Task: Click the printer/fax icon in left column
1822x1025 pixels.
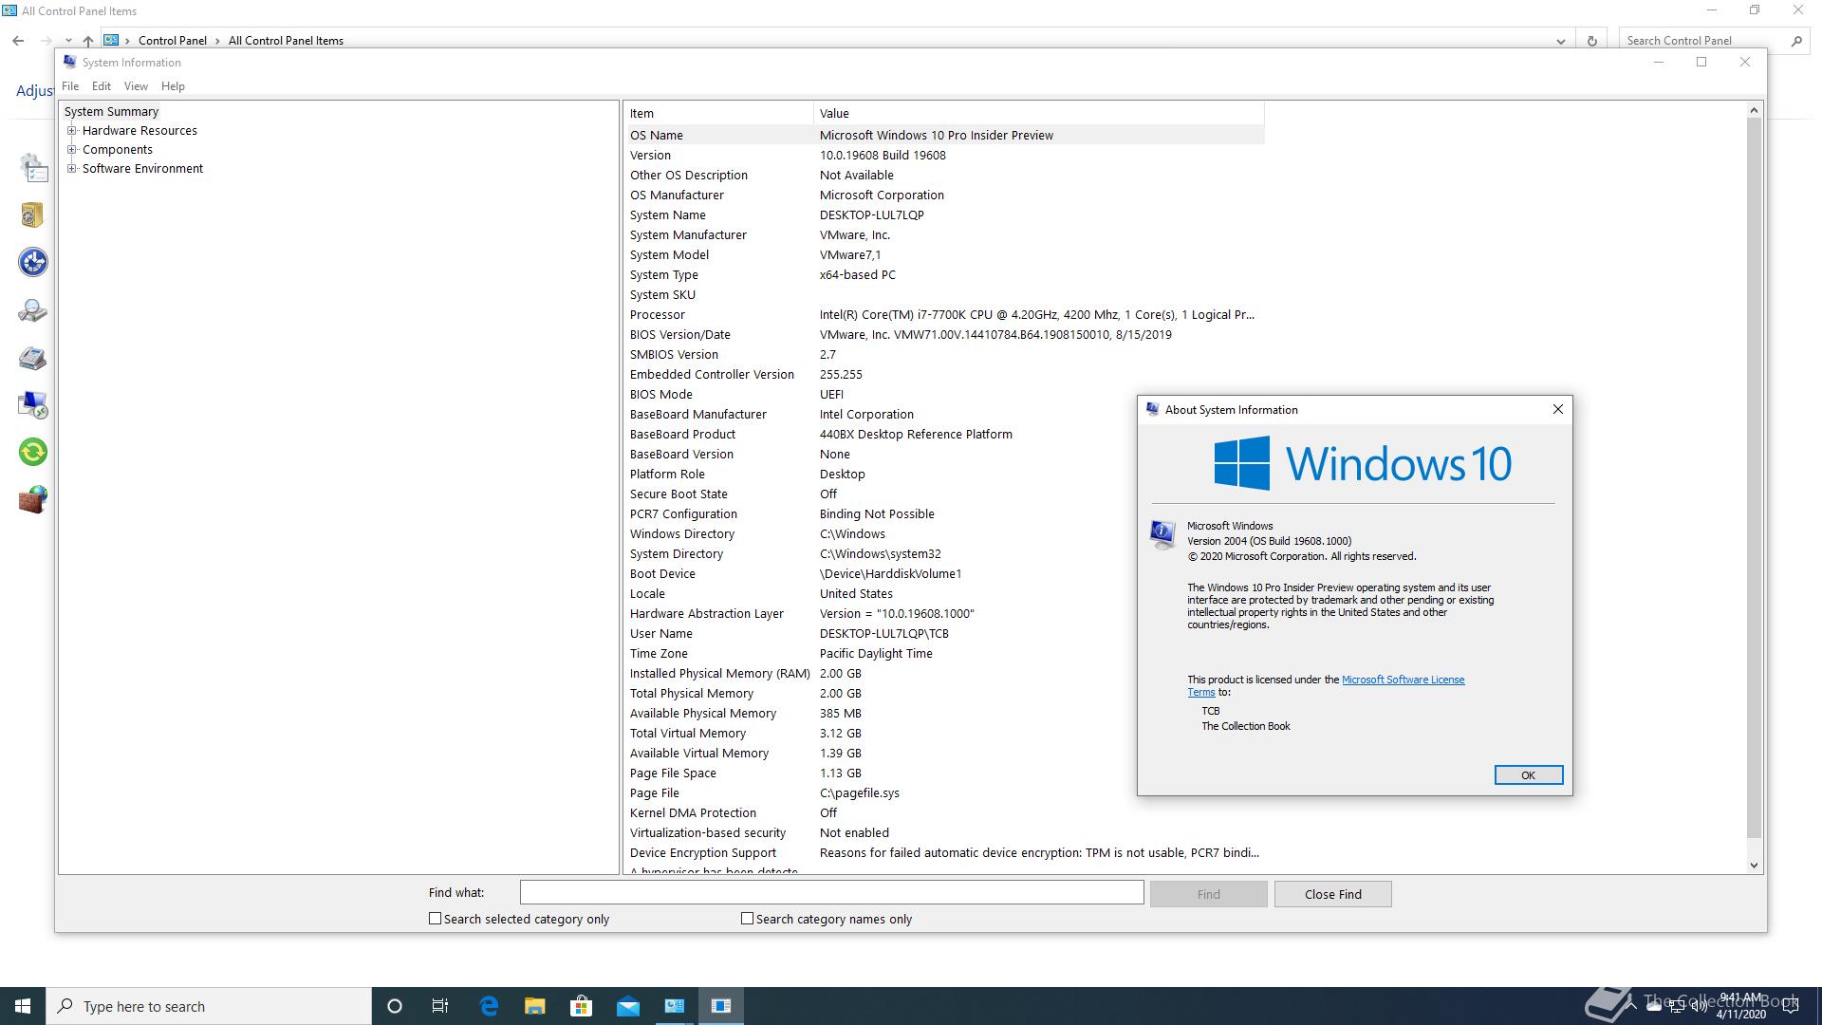Action: 32,358
